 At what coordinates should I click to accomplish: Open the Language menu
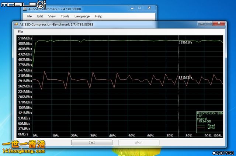(82, 16)
